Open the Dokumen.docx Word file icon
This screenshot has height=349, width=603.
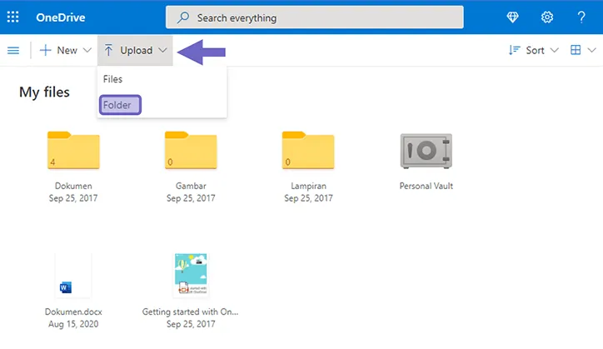click(73, 276)
